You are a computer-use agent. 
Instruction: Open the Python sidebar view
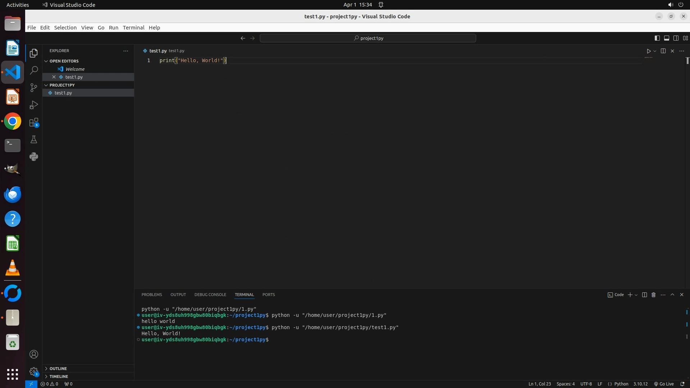(x=34, y=157)
